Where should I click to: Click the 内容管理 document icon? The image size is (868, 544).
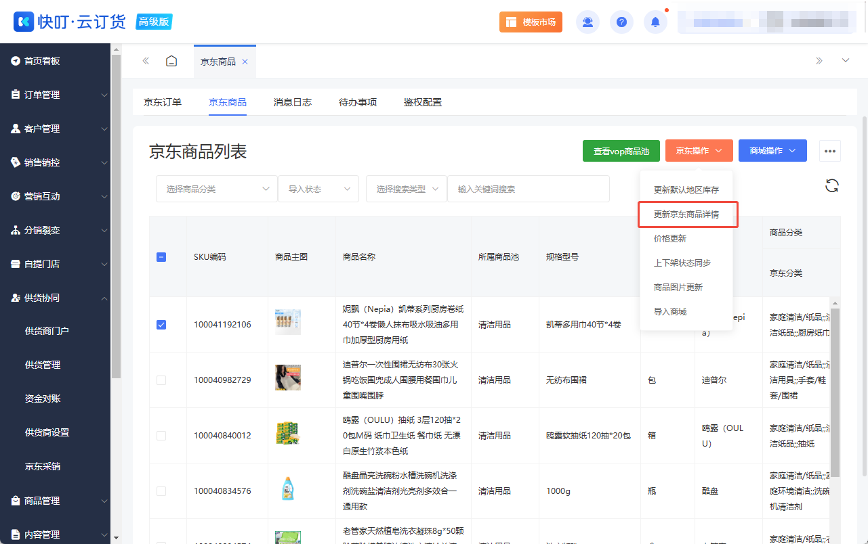click(x=16, y=535)
